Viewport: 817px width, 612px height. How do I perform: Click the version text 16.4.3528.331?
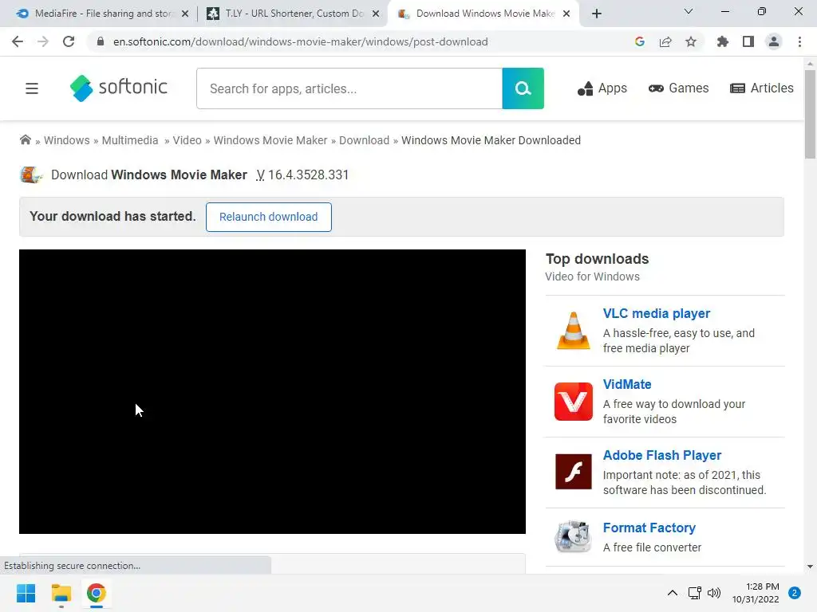click(308, 175)
